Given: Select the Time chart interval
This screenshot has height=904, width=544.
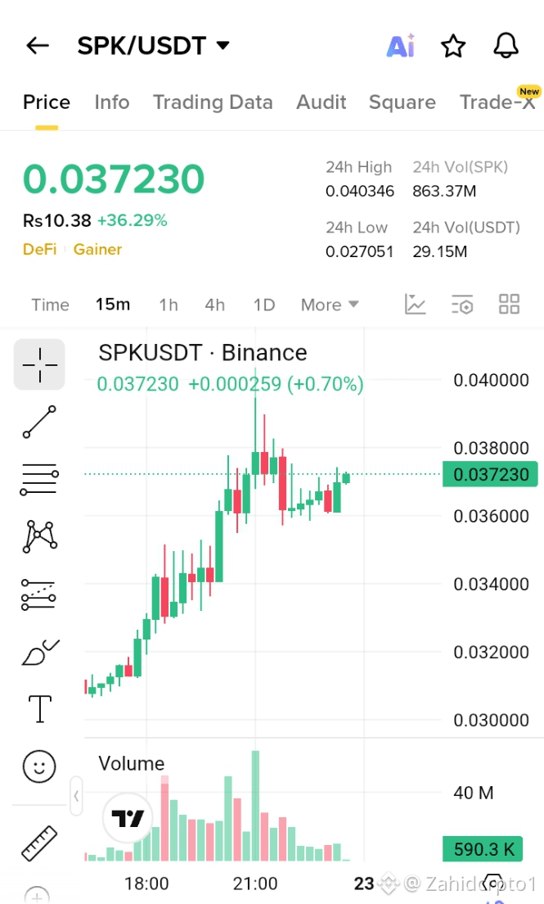Looking at the screenshot, I should [x=50, y=305].
